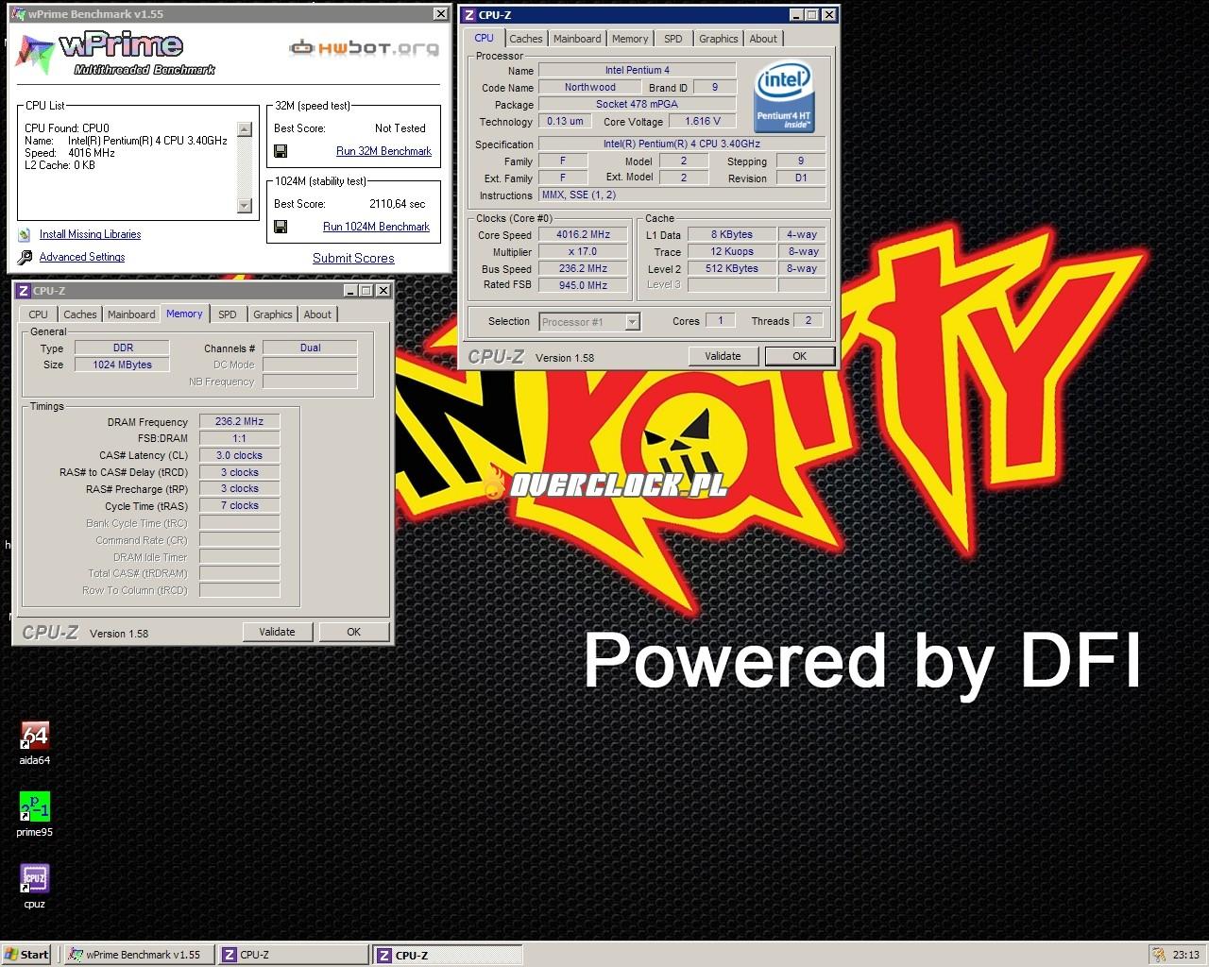
Task: Click the Core Speed 4016.2 MHz field
Action: click(x=583, y=235)
